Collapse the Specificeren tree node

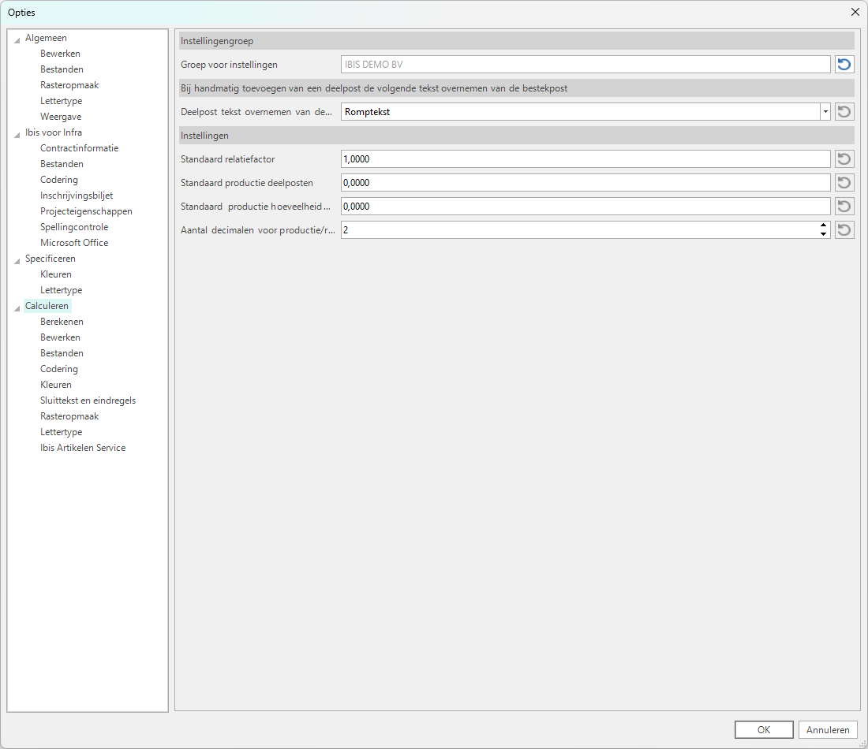[x=17, y=260]
